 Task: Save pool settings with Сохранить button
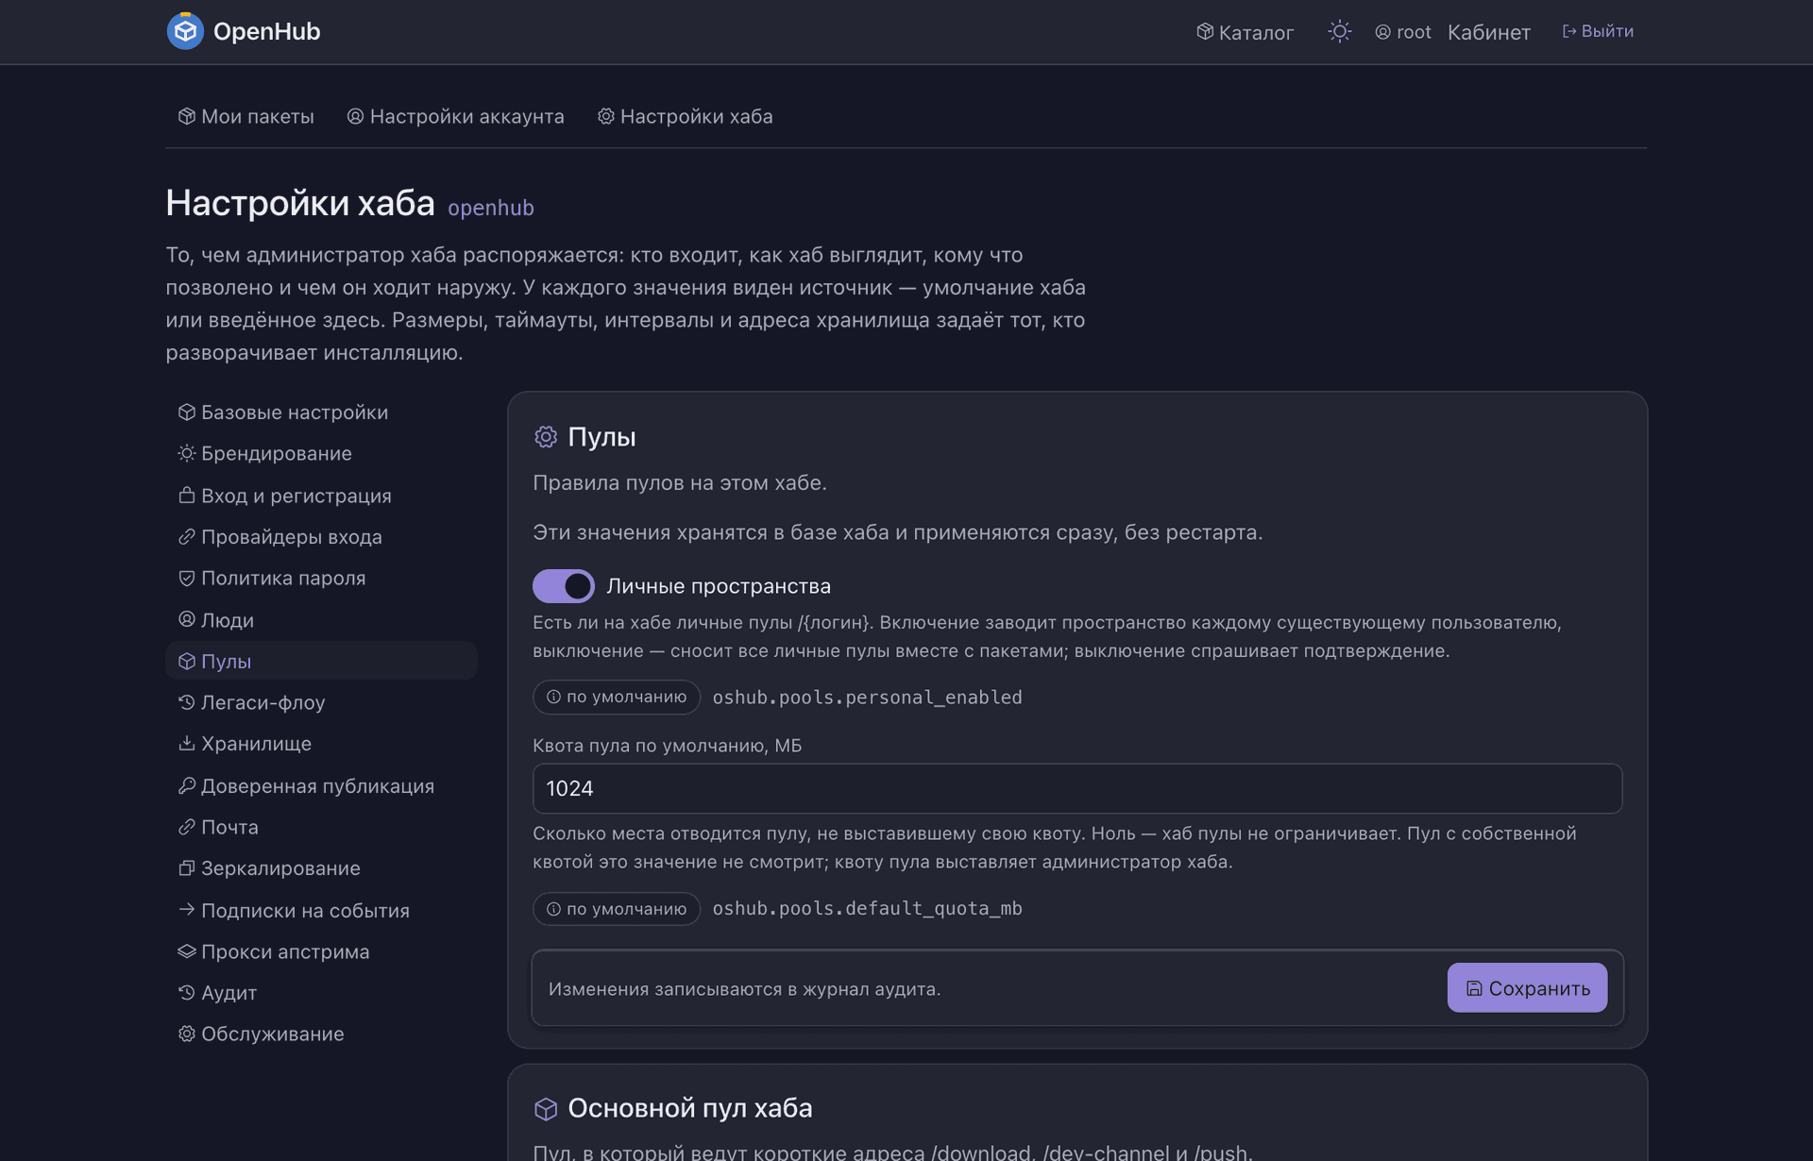tap(1527, 987)
